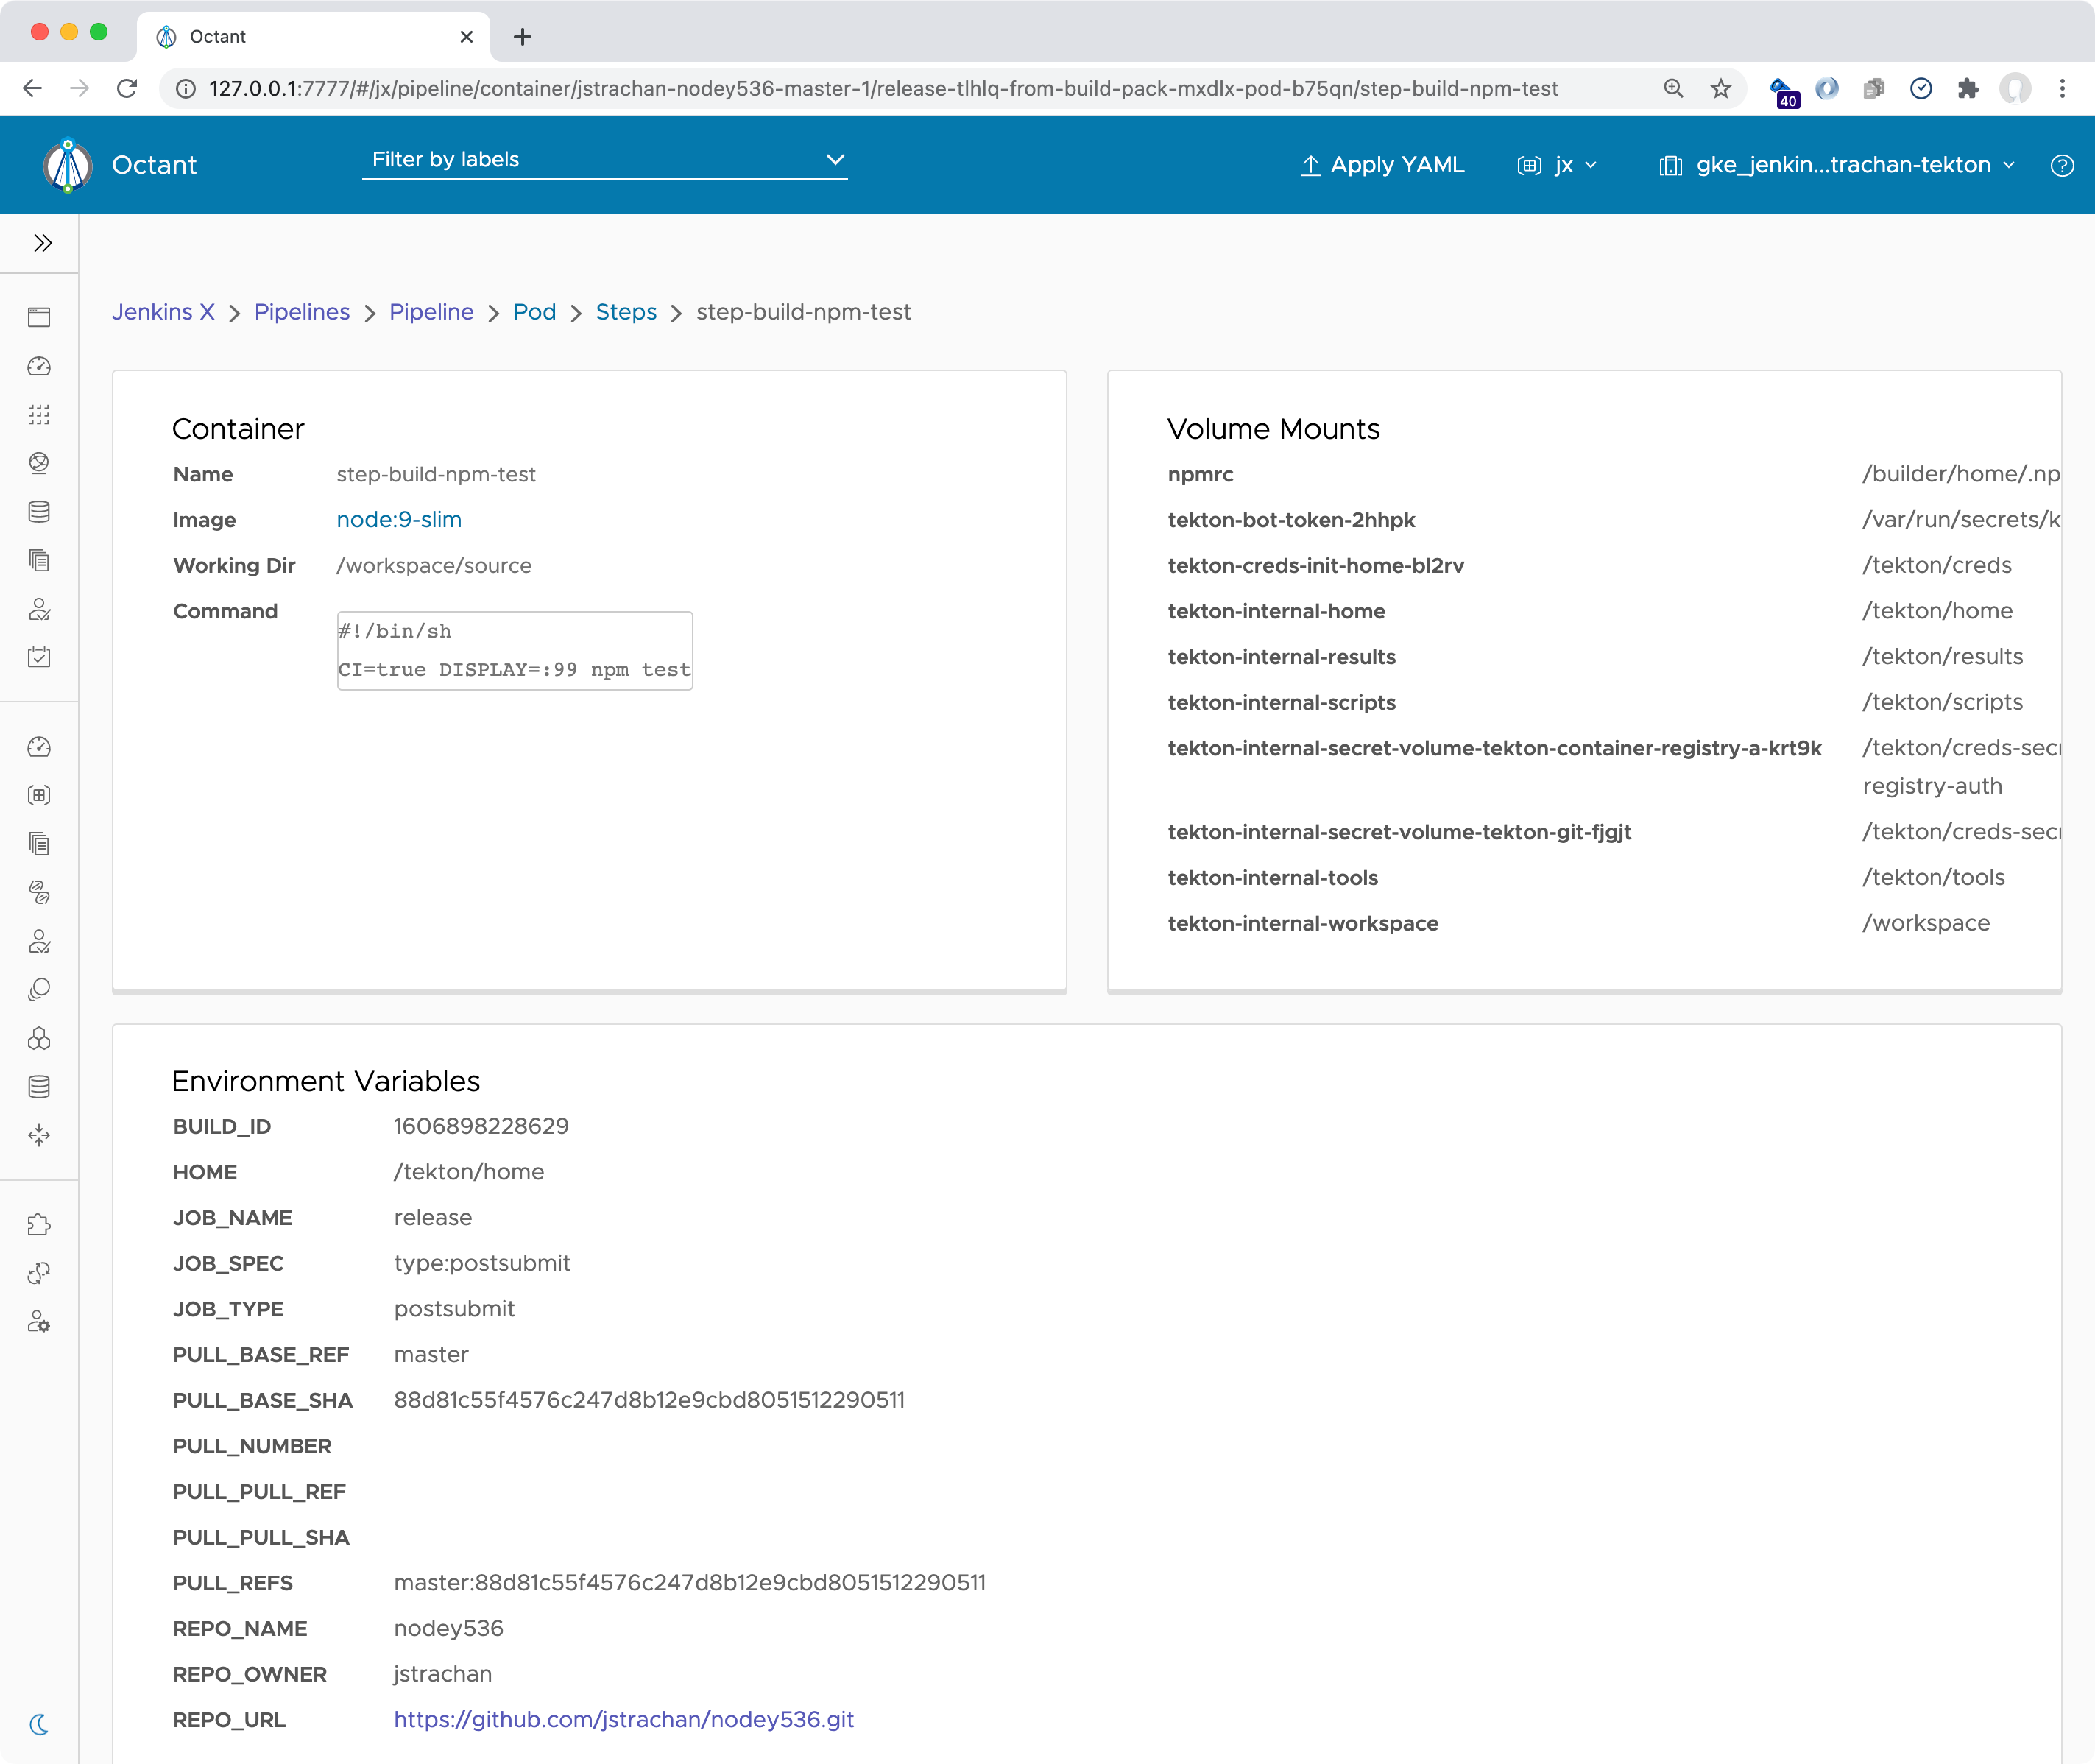2095x1764 pixels.
Task: Go back in browser
Action: pos(32,88)
